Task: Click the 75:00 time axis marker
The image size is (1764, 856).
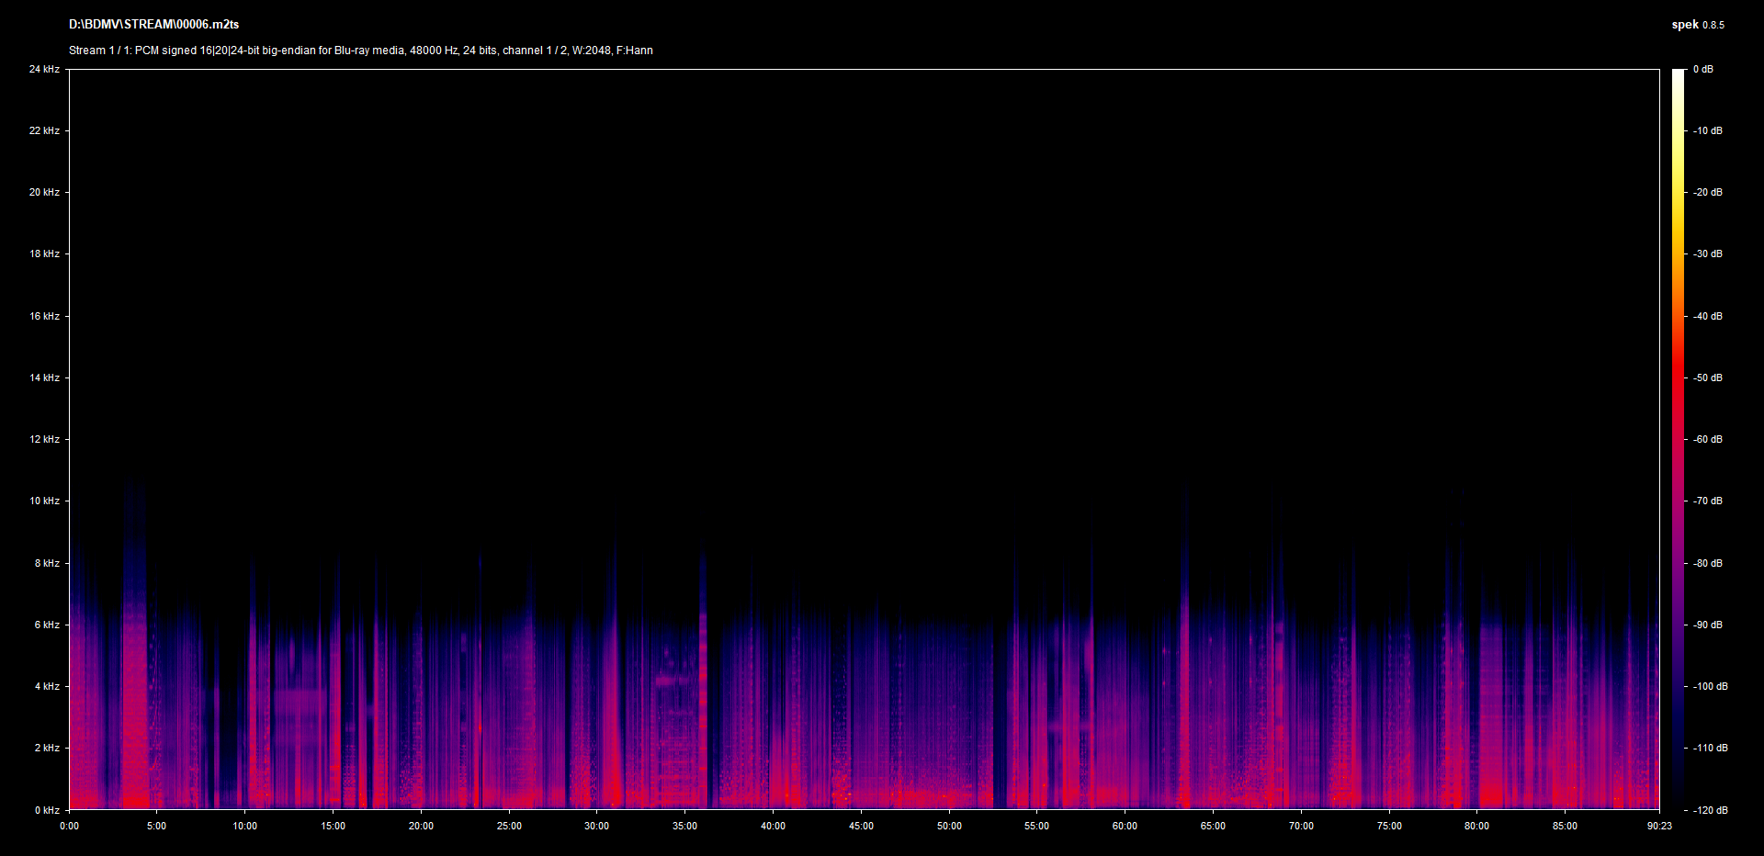Action: tap(1389, 826)
